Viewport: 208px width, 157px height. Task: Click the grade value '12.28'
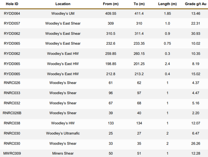196,154
